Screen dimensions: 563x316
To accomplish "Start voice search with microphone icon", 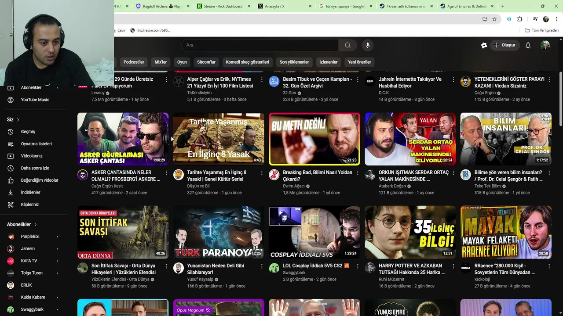I will [368, 45].
